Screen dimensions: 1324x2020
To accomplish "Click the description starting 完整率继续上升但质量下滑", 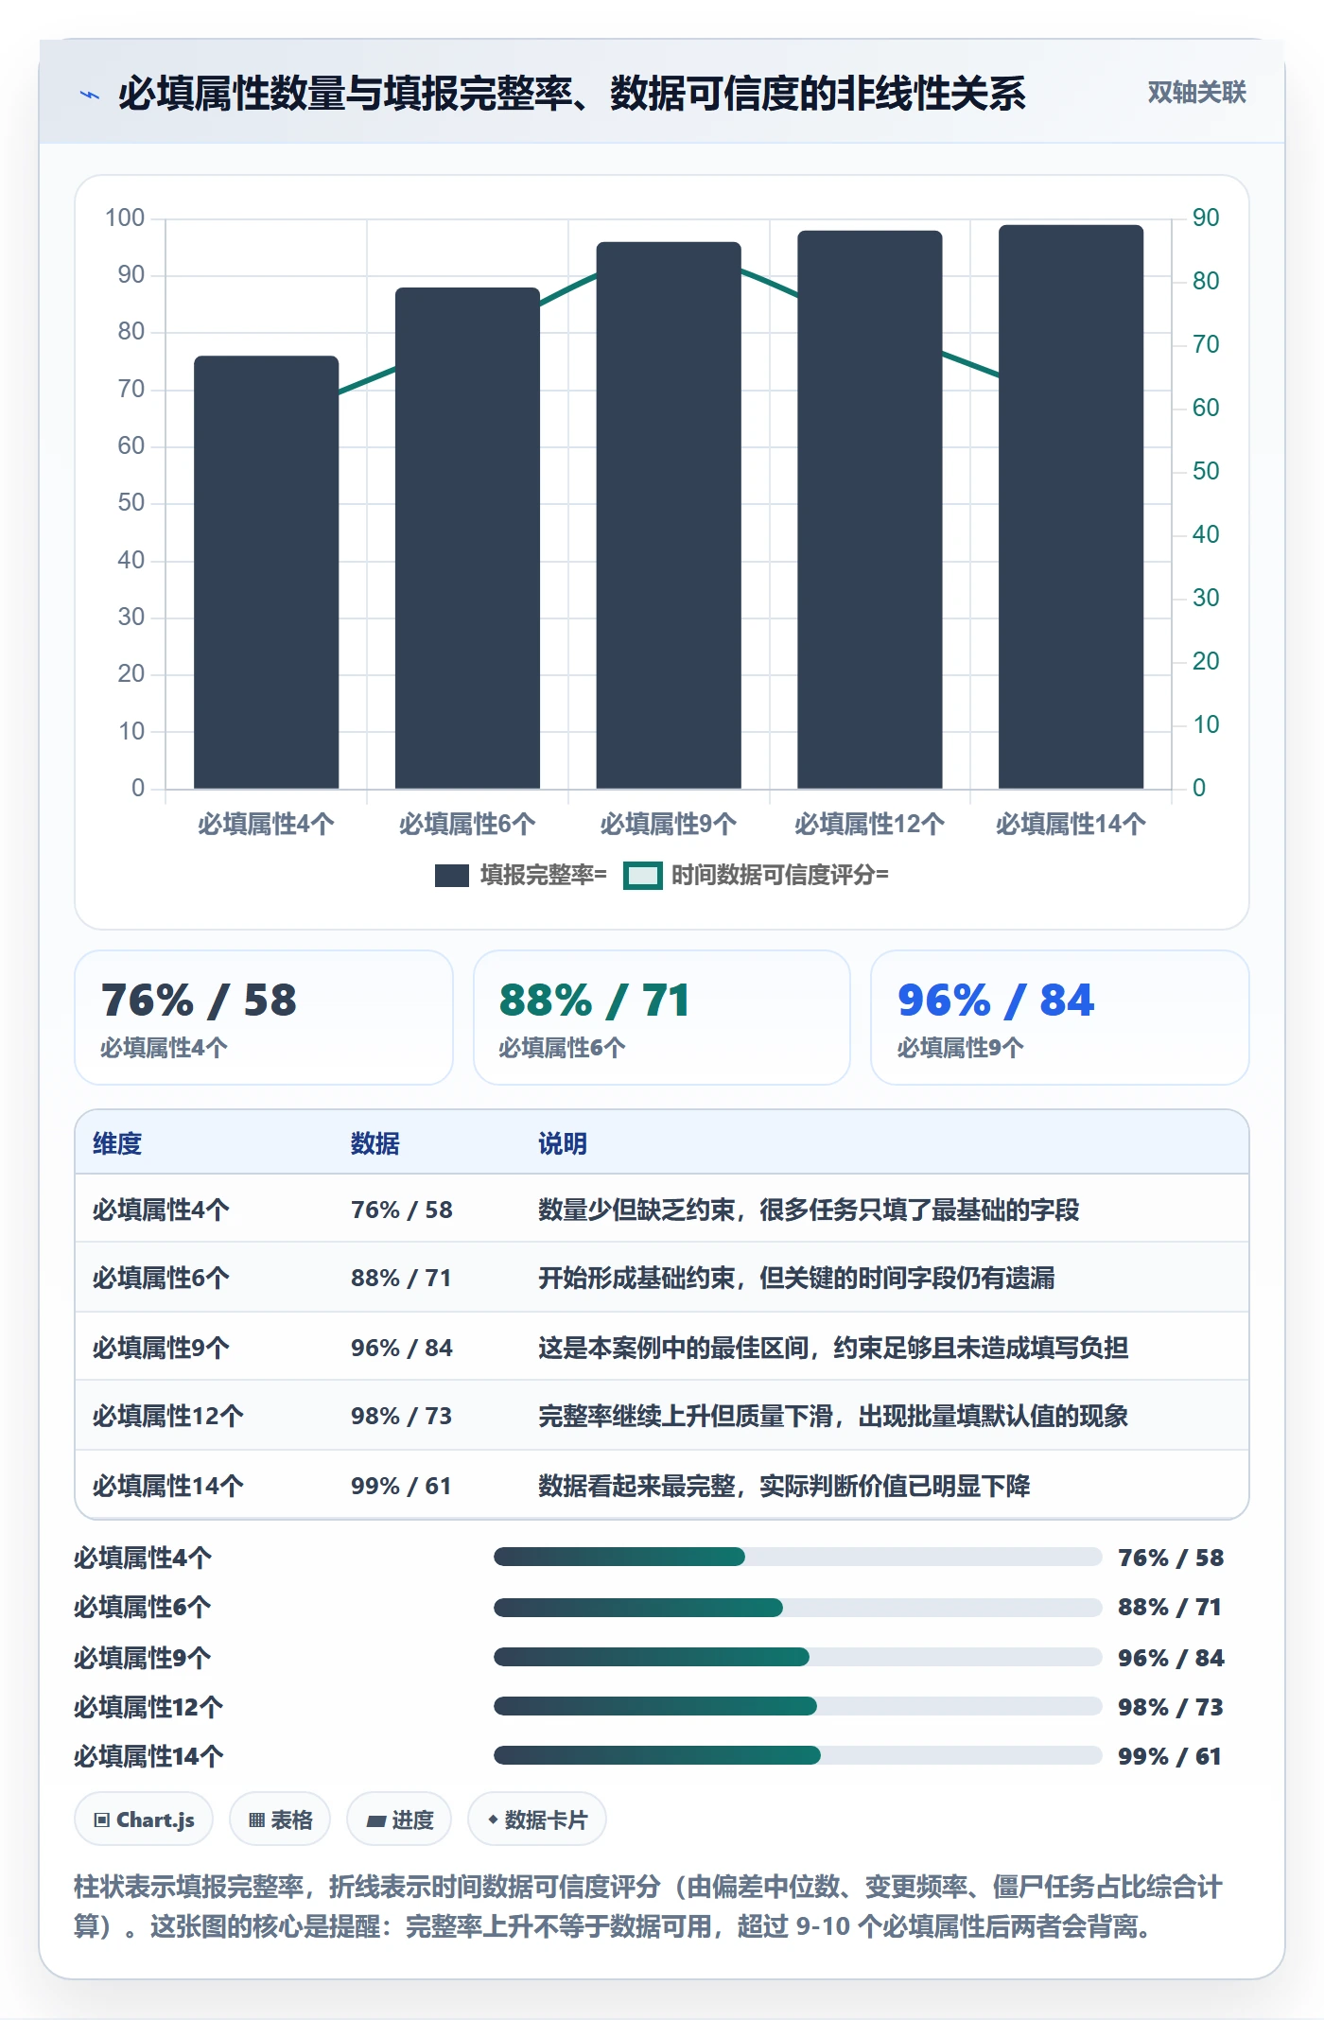I will point(833,1416).
